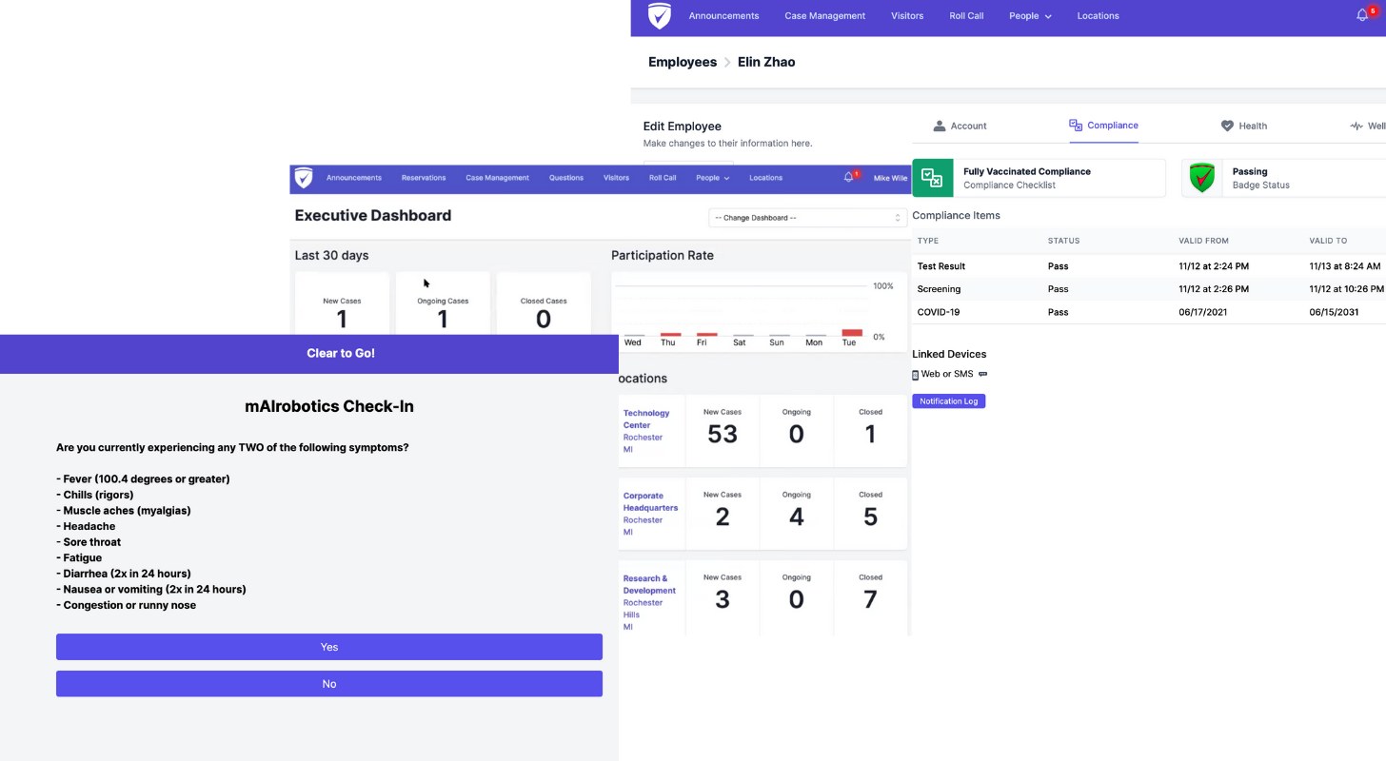Open the Corporate Headquarters location link
The width and height of the screenshot is (1386, 761).
pyautogui.click(x=650, y=502)
